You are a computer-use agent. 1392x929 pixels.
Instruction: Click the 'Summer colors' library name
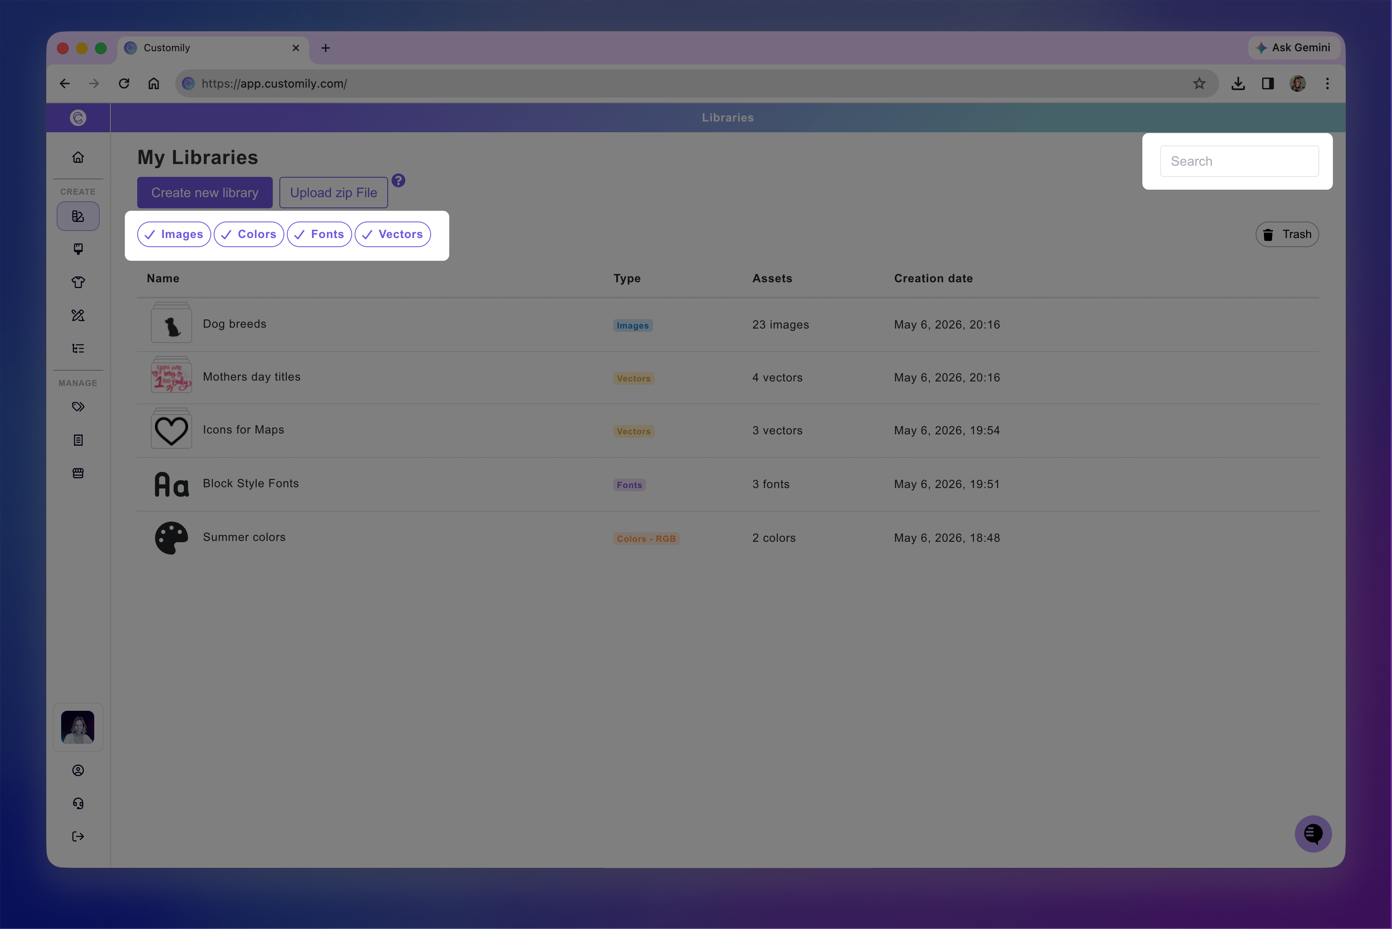(244, 537)
